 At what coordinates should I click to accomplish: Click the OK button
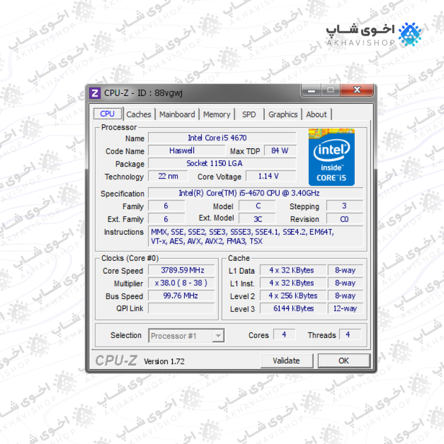344,361
